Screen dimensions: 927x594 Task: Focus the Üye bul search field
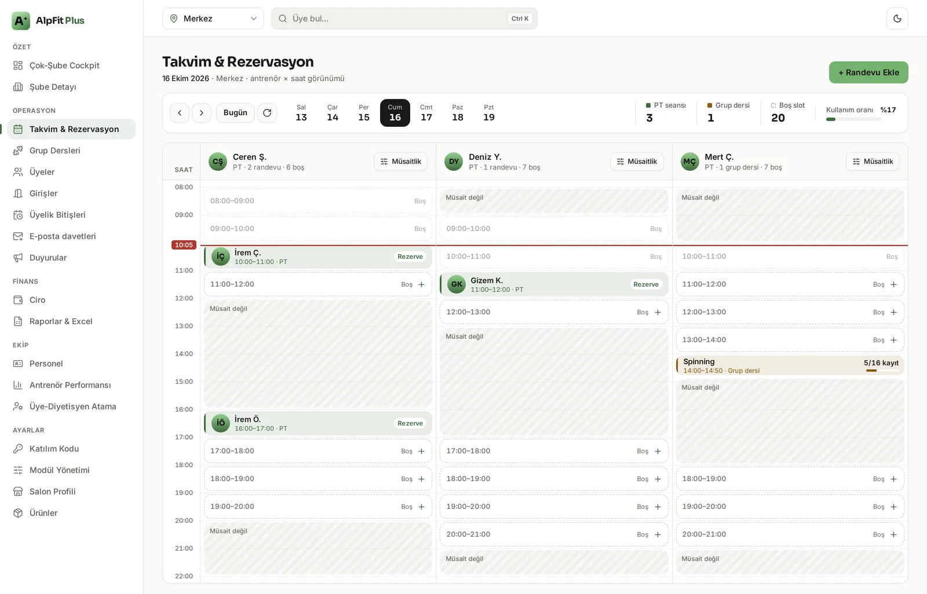tap(404, 19)
